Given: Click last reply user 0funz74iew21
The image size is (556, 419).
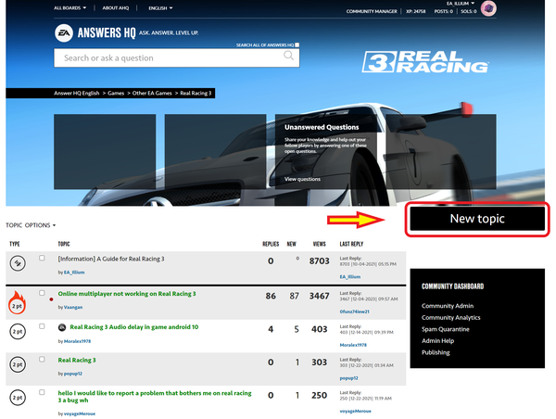Looking at the screenshot, I should (x=354, y=311).
